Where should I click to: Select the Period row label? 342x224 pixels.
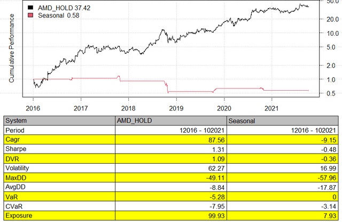click(x=15, y=130)
